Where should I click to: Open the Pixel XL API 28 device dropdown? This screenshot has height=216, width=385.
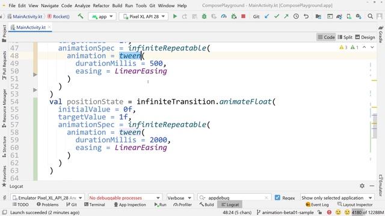tap(144, 16)
